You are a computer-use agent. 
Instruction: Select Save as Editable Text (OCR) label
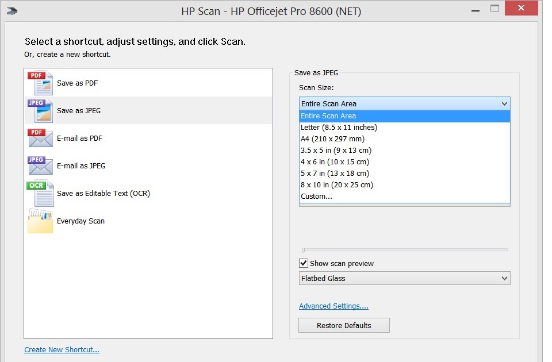[x=103, y=193]
